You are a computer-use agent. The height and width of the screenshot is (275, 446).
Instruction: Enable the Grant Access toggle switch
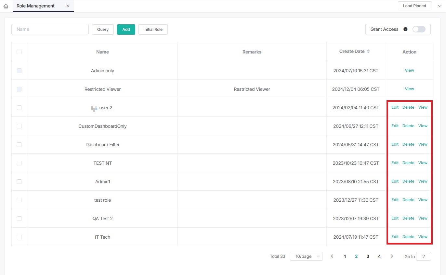(x=419, y=29)
